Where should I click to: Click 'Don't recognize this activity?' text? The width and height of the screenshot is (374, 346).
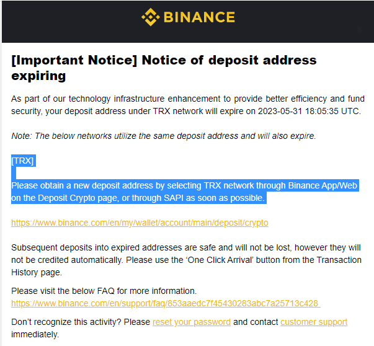(66, 322)
